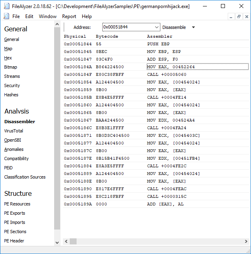The height and width of the screenshot is (254, 251).
Task: Open the Map view
Action: click(x=8, y=49)
